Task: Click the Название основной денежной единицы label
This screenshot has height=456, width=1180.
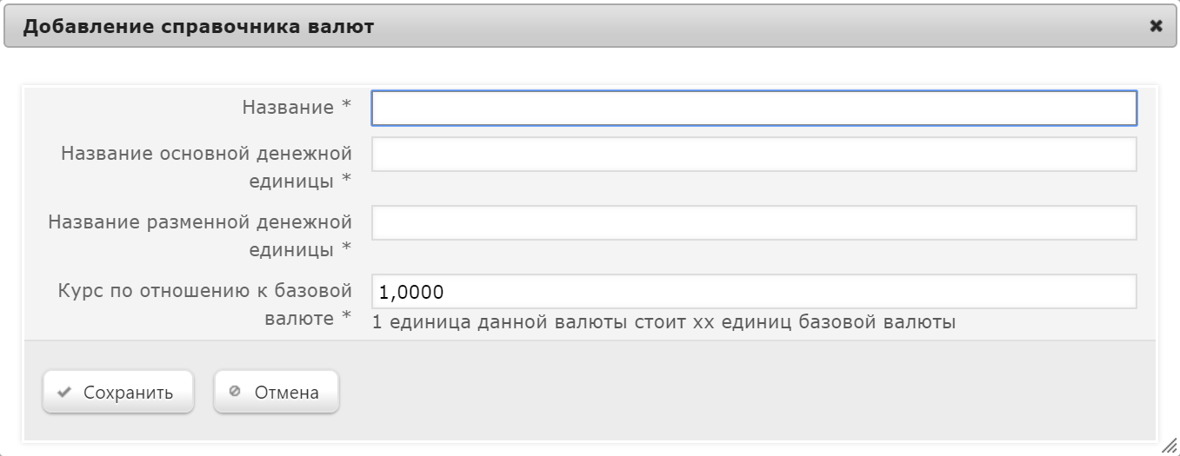Action: pyautogui.click(x=206, y=167)
